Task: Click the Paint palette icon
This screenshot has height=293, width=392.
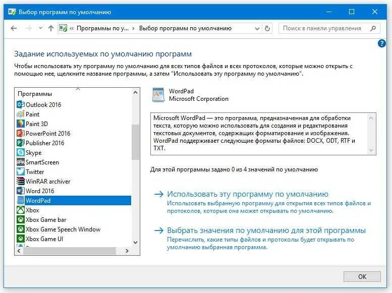Action: (21, 114)
